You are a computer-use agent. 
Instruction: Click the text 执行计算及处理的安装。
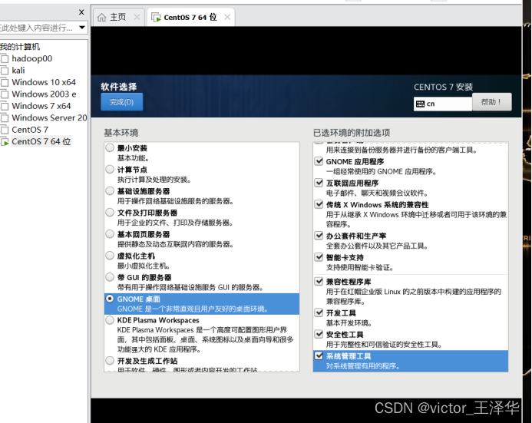coord(154,180)
